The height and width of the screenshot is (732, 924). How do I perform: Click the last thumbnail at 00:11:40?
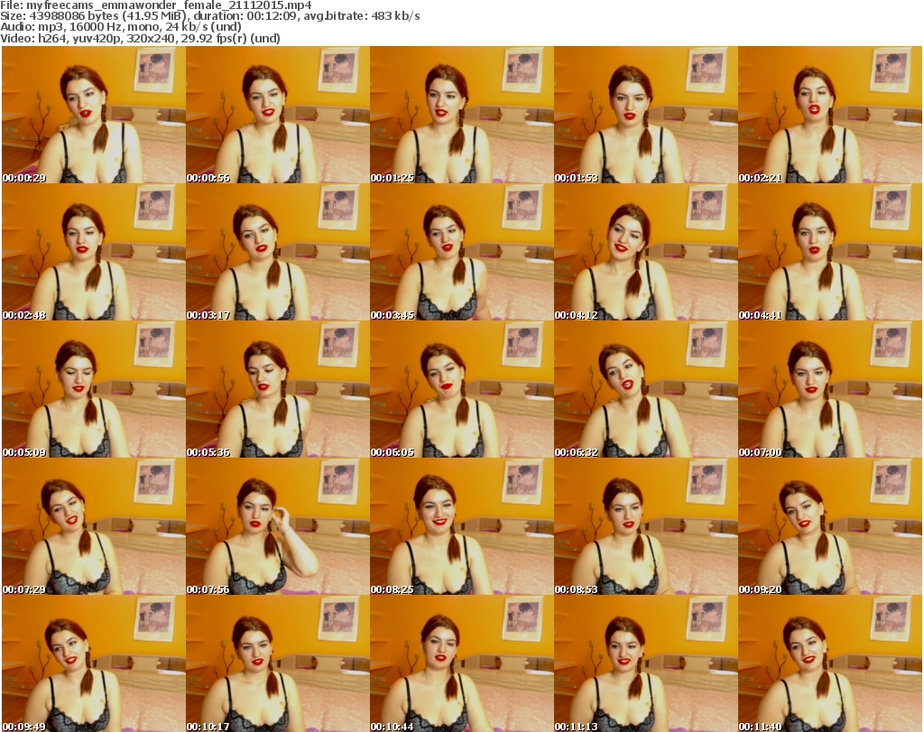point(830,663)
